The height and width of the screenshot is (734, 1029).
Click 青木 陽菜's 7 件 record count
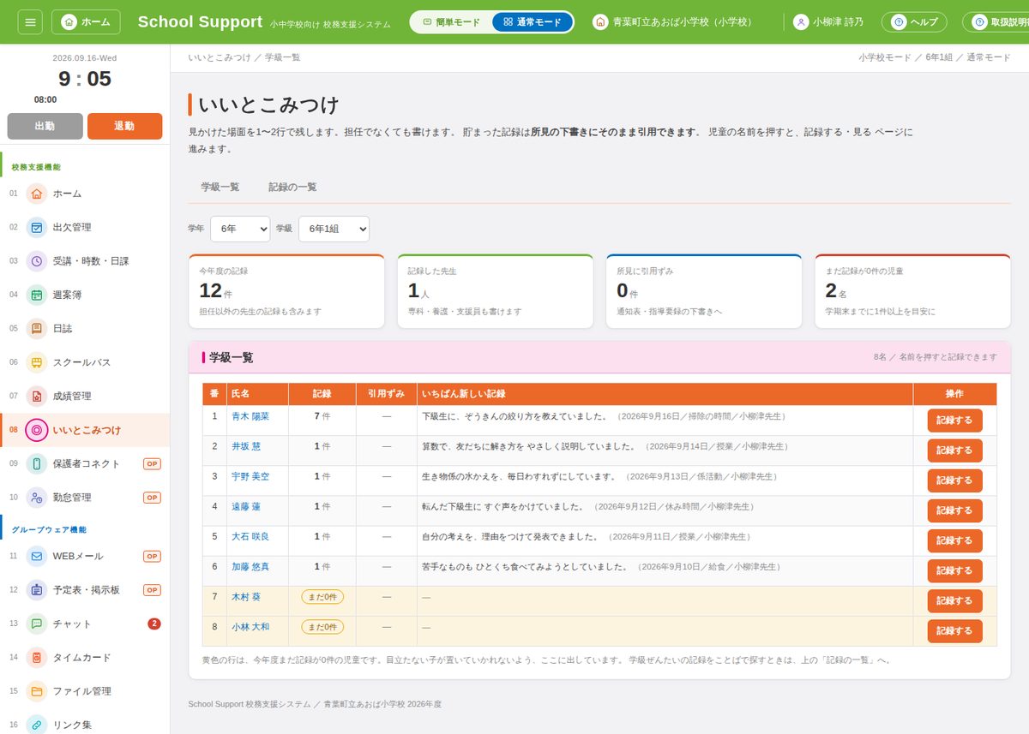coord(322,416)
